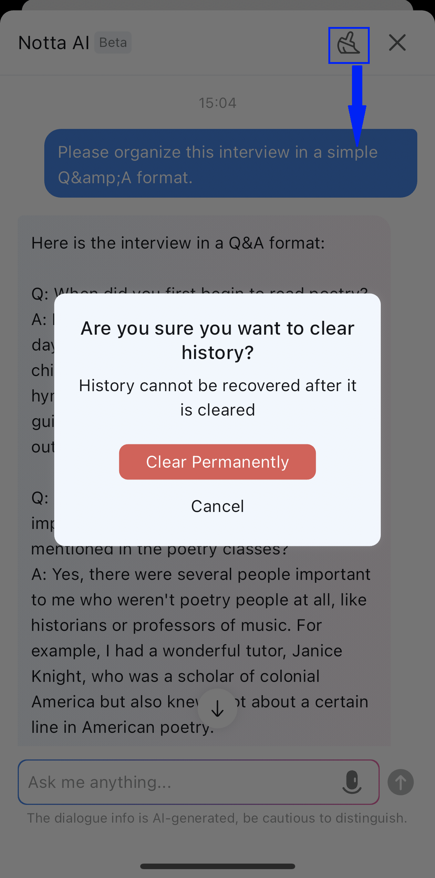Tap the 15:04 timestamp
The width and height of the screenshot is (435, 878).
(217, 103)
